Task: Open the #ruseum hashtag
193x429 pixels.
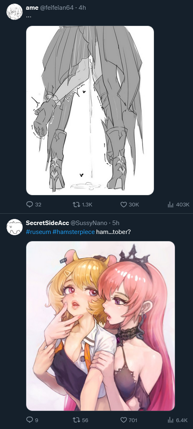Action: (x=38, y=232)
